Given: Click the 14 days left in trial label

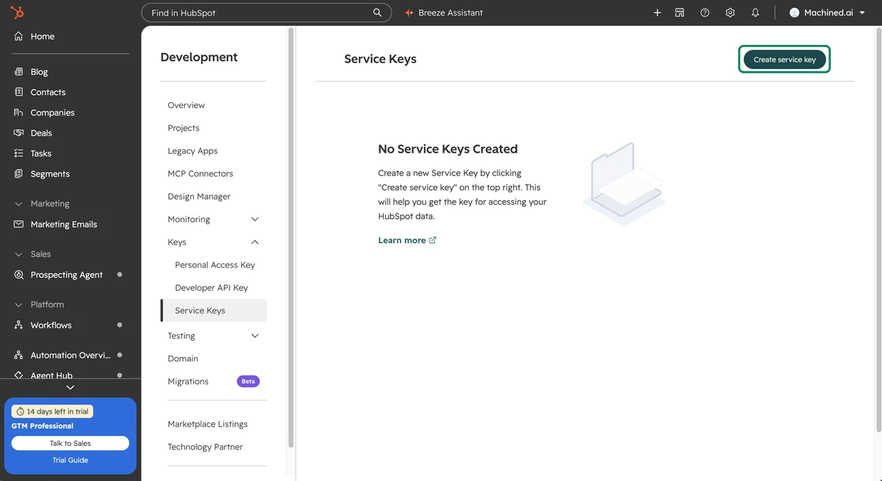Looking at the screenshot, I should point(52,411).
